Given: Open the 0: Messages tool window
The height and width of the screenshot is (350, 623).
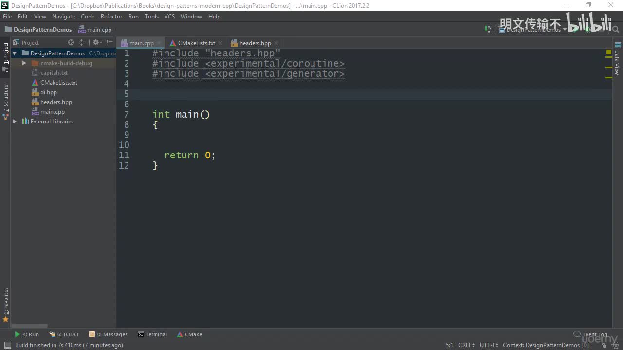Looking at the screenshot, I should tap(108, 334).
